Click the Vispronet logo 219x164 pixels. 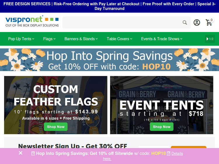coord(32,21)
